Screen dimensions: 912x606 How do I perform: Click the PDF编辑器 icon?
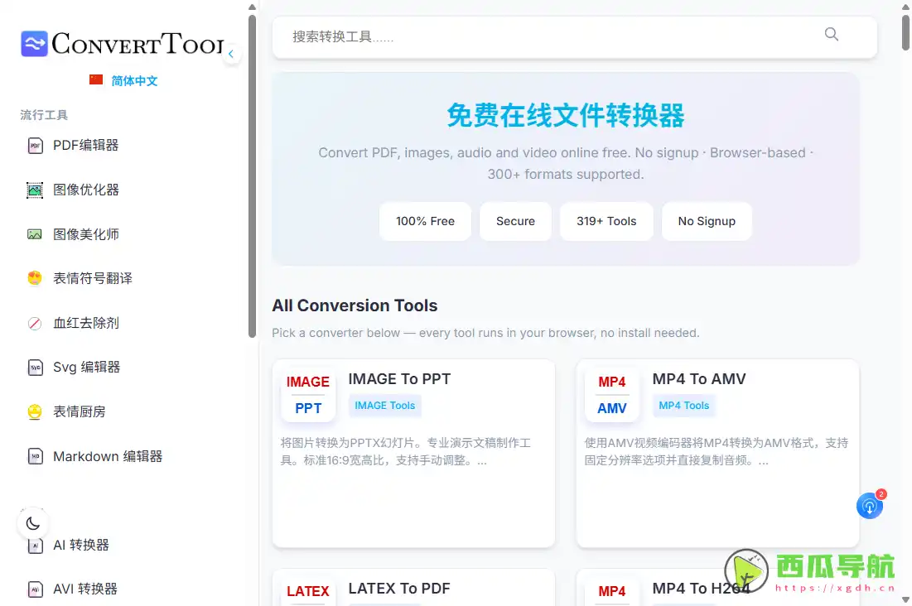35,146
